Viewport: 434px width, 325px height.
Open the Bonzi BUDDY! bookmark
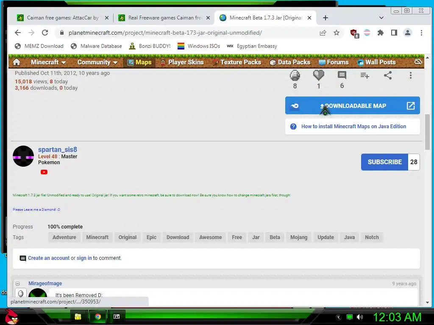[x=150, y=46]
